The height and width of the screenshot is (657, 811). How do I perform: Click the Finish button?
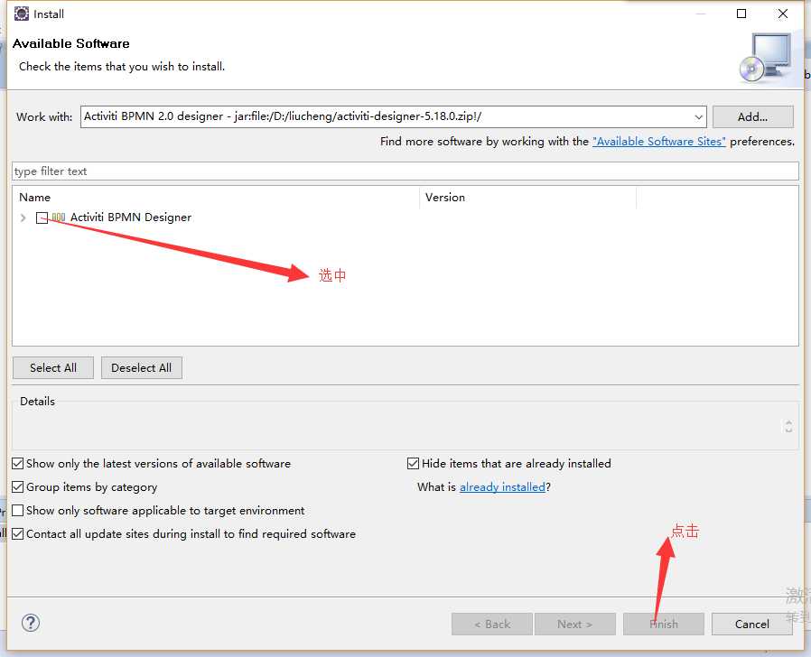click(x=664, y=624)
